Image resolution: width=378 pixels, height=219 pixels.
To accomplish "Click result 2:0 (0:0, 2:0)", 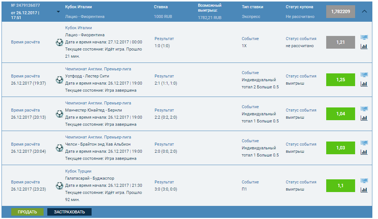I will point(166,152).
